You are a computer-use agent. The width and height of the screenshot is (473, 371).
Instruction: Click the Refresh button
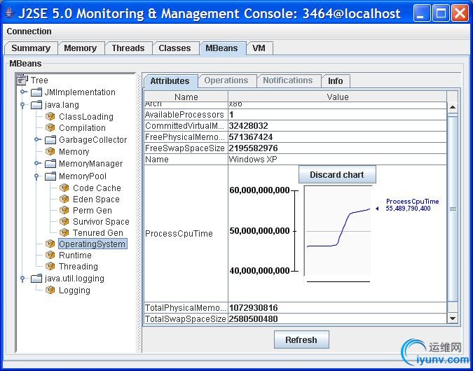(x=301, y=340)
